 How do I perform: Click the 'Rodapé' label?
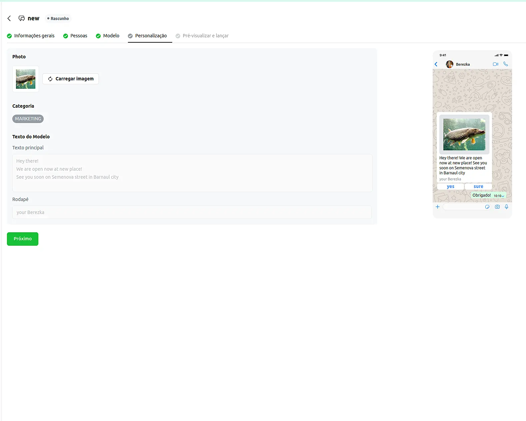[x=20, y=199]
